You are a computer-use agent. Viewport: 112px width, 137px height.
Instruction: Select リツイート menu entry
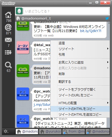[80, 49]
